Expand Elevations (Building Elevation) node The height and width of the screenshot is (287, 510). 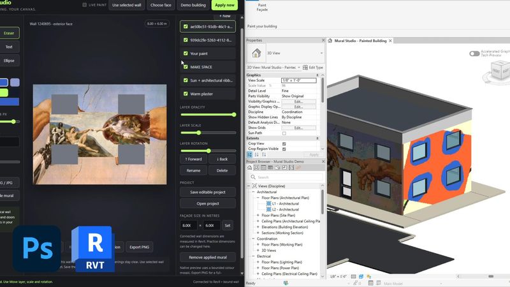pyautogui.click(x=258, y=227)
